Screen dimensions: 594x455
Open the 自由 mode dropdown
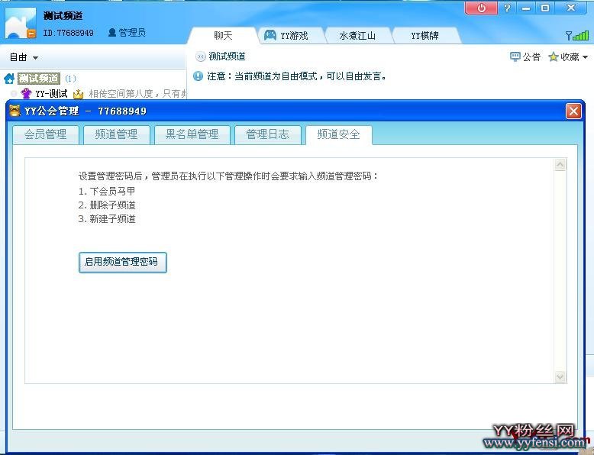click(x=24, y=57)
